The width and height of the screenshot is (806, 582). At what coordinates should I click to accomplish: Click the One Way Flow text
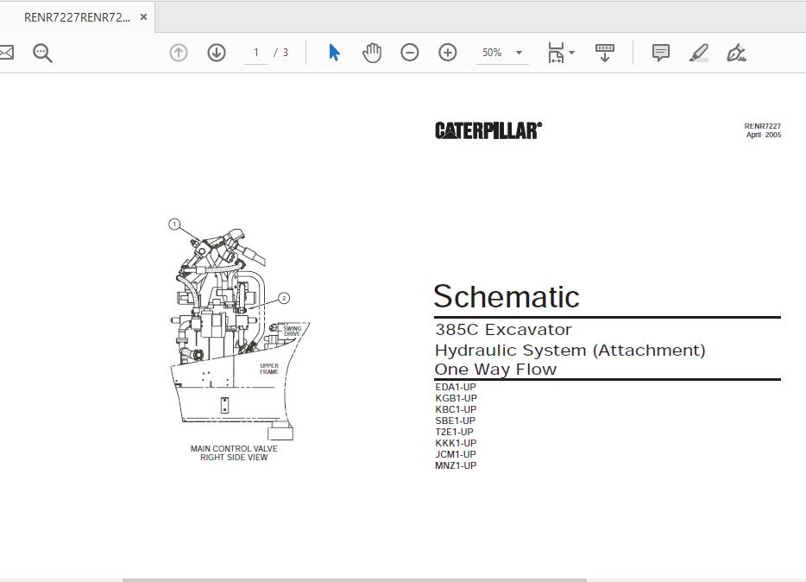point(495,370)
